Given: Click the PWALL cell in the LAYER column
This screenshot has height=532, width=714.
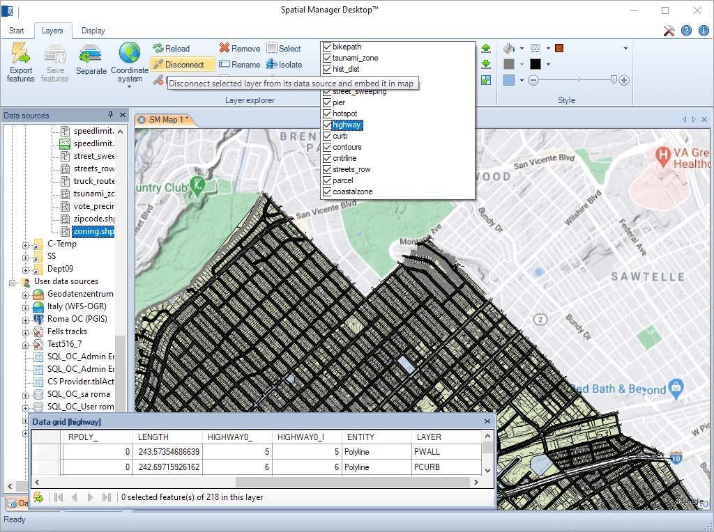Looking at the screenshot, I should (446, 452).
